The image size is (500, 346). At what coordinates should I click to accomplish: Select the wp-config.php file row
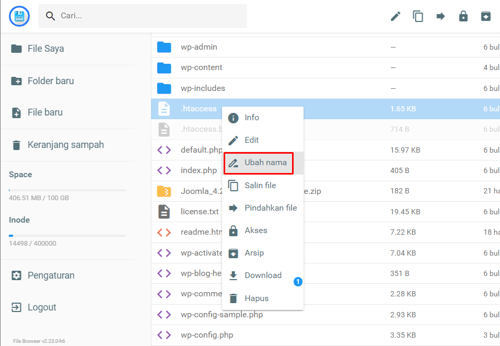(x=207, y=335)
